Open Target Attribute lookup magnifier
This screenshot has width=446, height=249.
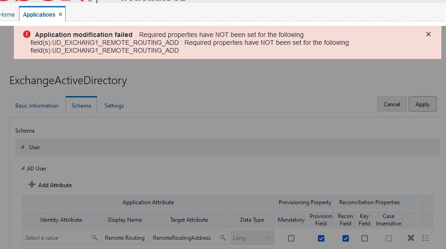[x=223, y=237]
